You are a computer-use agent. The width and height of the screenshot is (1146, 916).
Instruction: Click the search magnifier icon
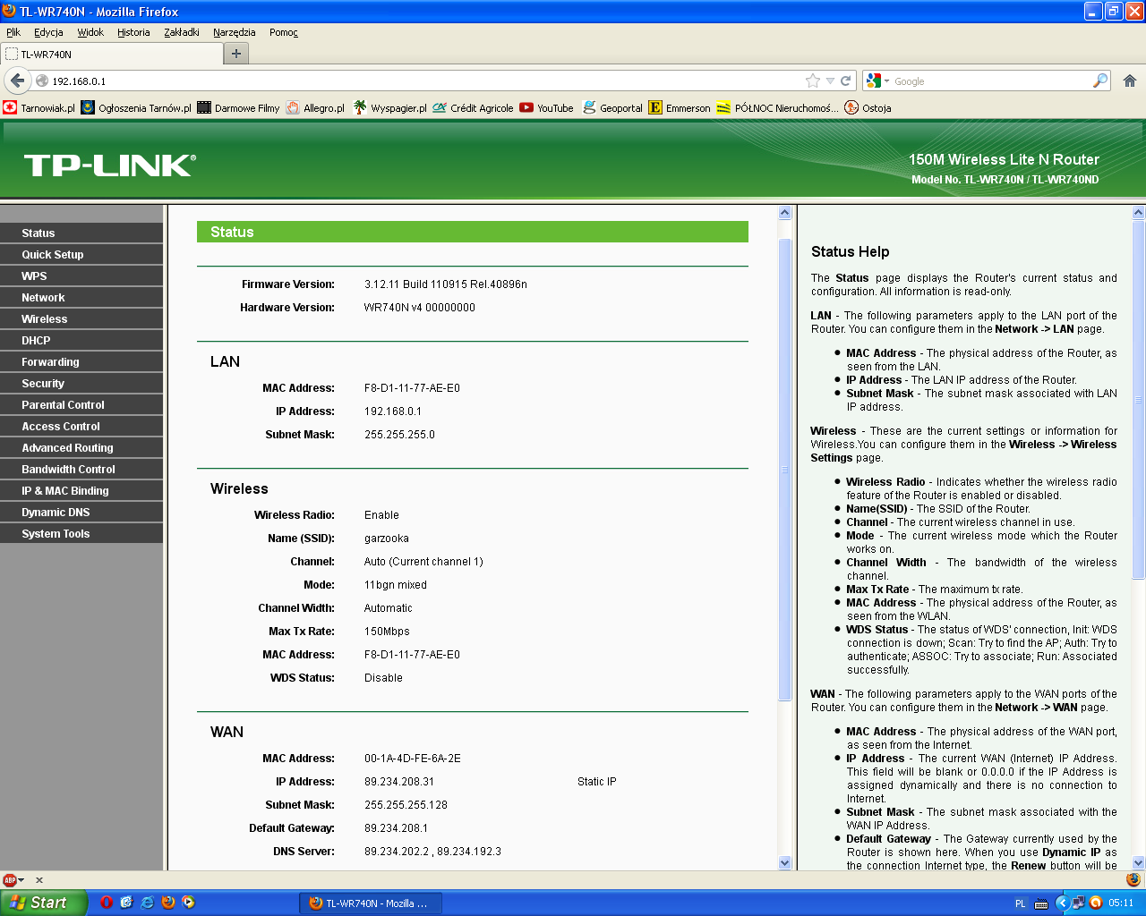(1099, 81)
